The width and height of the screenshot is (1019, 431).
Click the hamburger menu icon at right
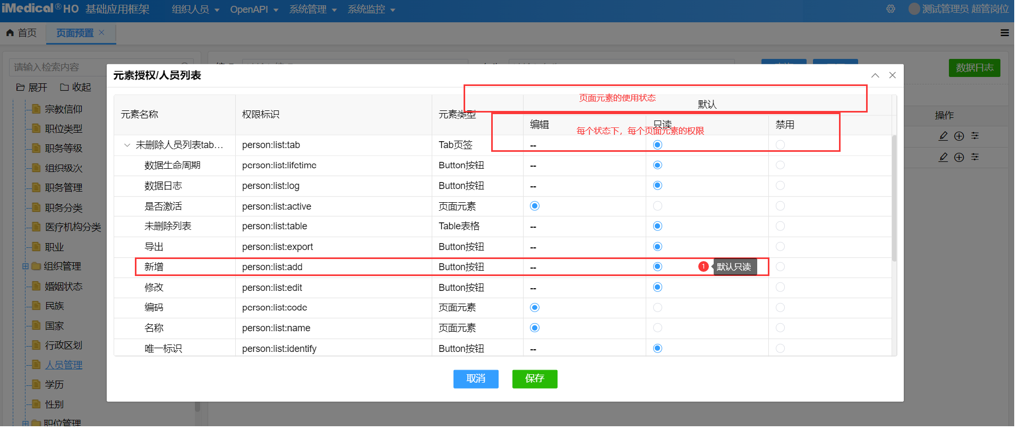click(x=1004, y=33)
